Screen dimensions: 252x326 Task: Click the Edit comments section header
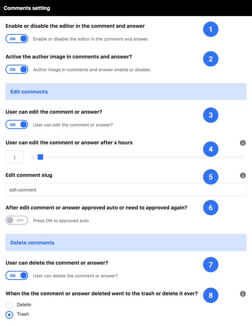[126, 92]
